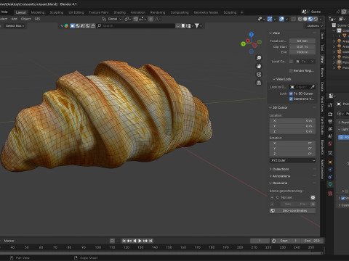Play the animation forward

coord(140,241)
